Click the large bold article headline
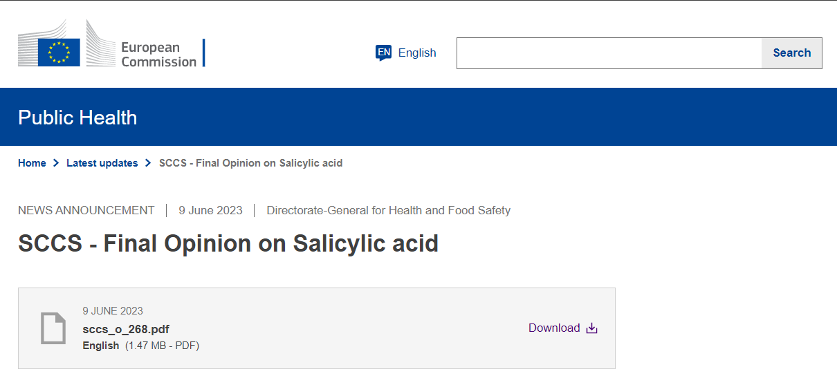This screenshot has height=385, width=837. (228, 244)
